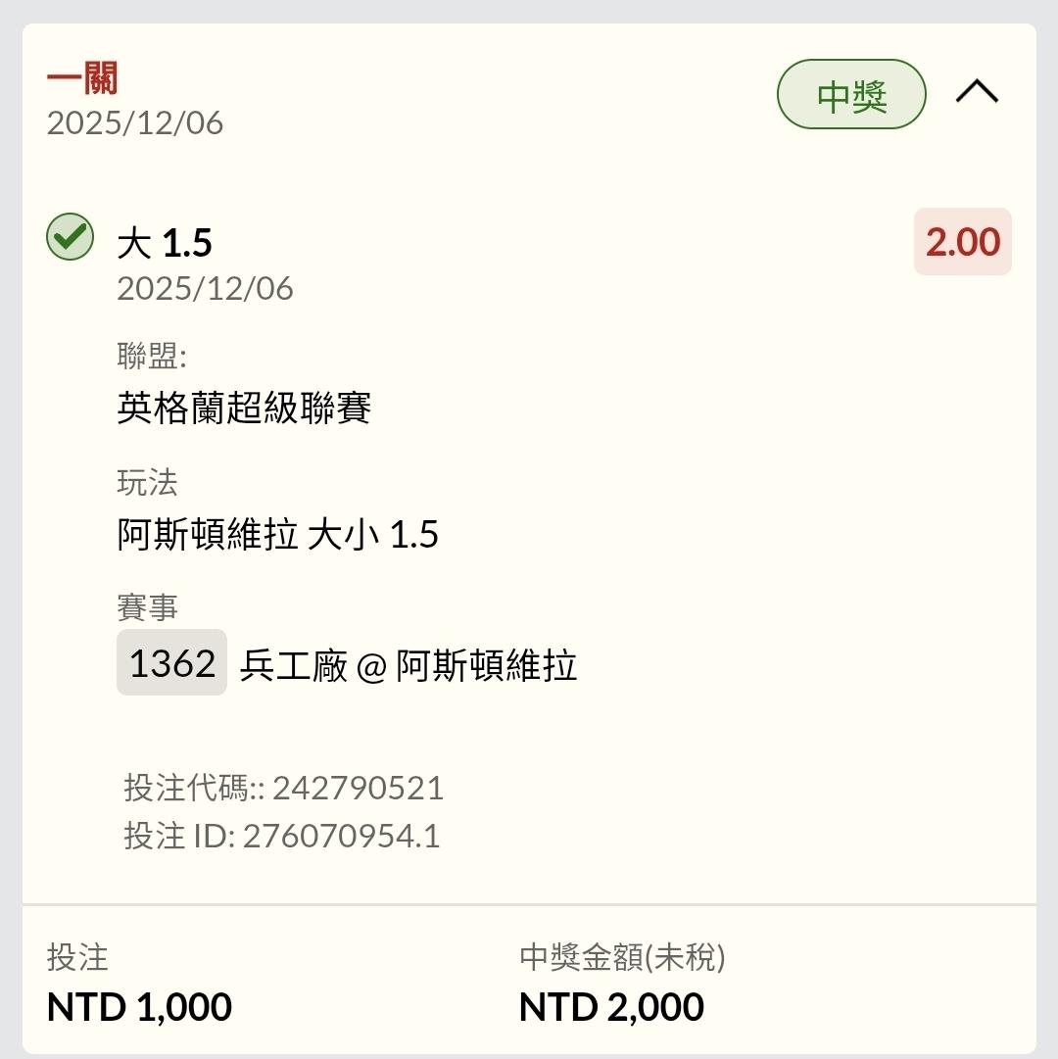Click the 大 1.5 selection title
Viewport: 1058px width, 1059px height.
point(165,243)
